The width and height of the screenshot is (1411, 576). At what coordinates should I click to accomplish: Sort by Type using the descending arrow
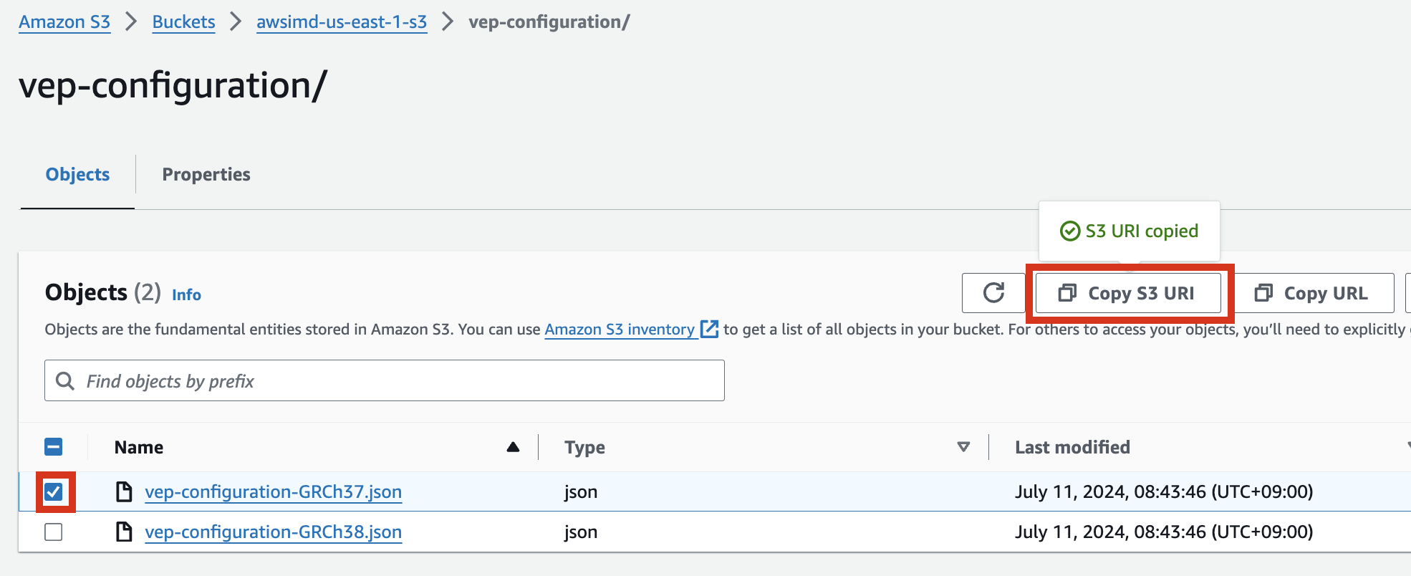click(963, 447)
